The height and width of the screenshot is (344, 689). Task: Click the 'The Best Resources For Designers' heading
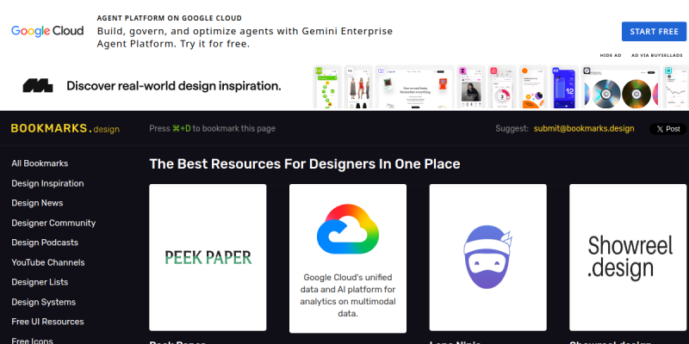click(305, 163)
